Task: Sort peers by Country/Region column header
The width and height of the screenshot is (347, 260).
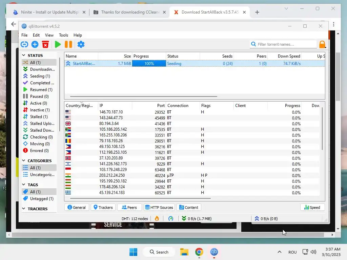Action: tap(81, 106)
